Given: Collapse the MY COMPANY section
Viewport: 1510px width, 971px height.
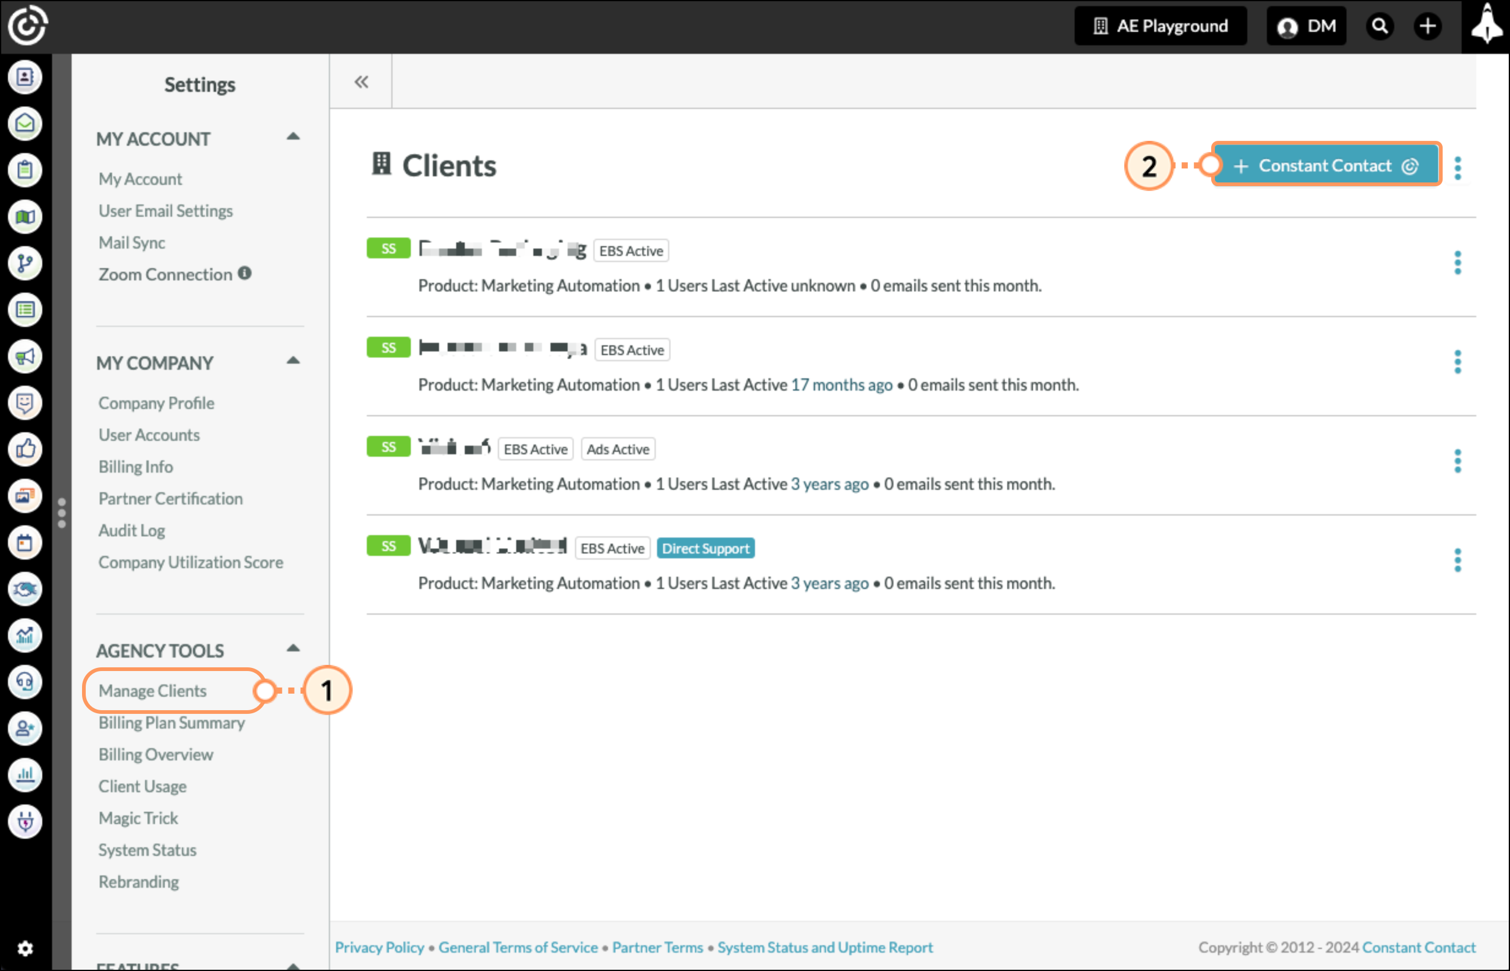Looking at the screenshot, I should [293, 361].
